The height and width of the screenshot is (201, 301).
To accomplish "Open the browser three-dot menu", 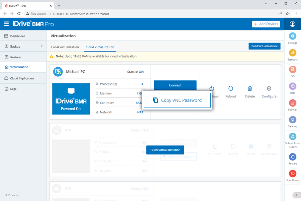I will click(296, 14).
